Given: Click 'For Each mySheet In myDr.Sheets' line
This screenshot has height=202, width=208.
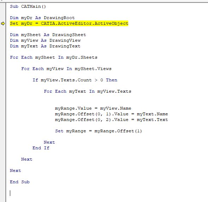Looking at the screenshot, I should (x=54, y=57).
